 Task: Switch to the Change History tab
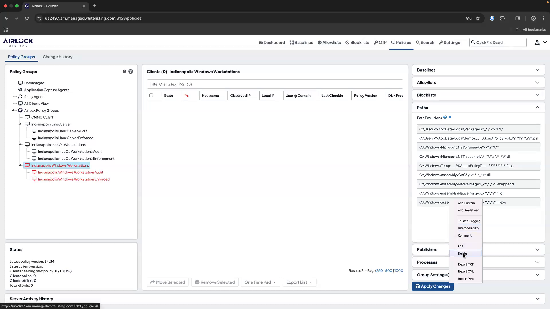point(57,57)
